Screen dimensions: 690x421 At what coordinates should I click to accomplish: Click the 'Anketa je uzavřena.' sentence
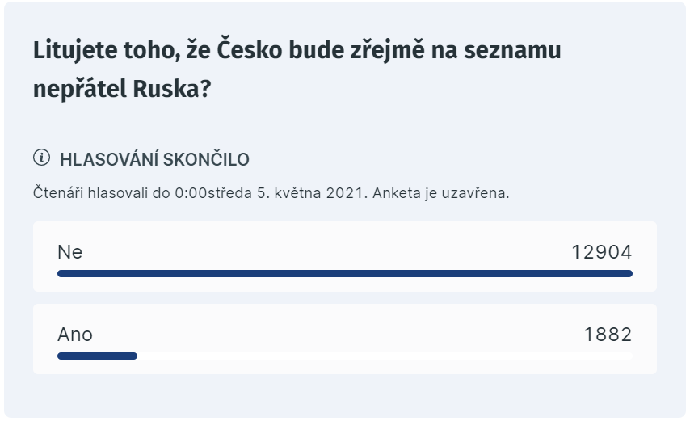(x=441, y=192)
